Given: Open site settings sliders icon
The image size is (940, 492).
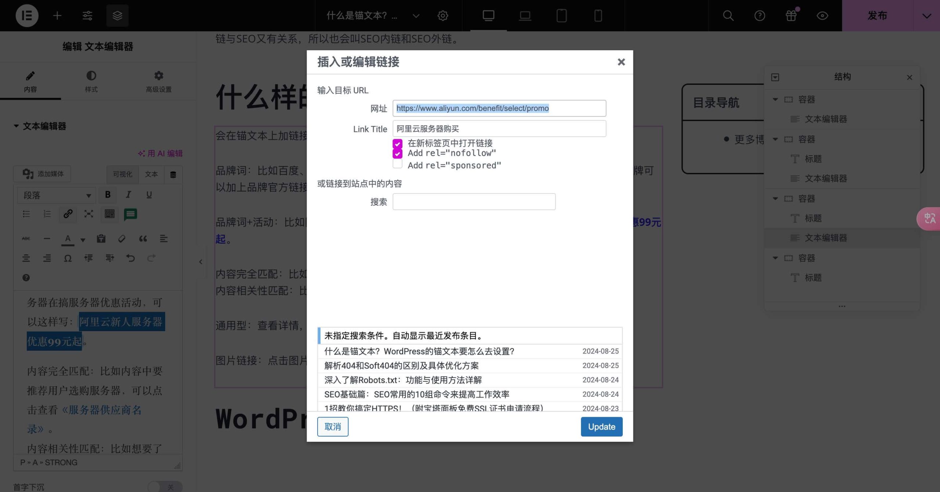Looking at the screenshot, I should (x=87, y=15).
